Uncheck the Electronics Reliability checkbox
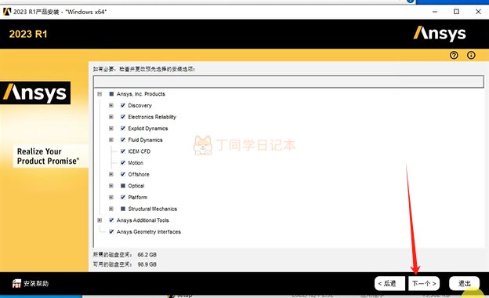 (123, 117)
